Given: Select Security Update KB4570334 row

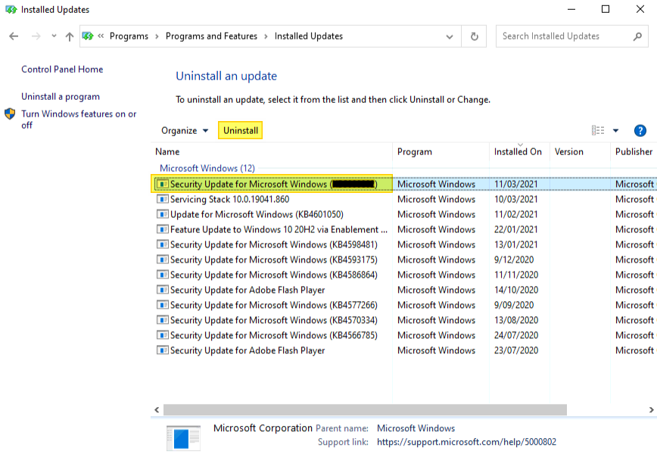Looking at the screenshot, I should click(x=404, y=319).
